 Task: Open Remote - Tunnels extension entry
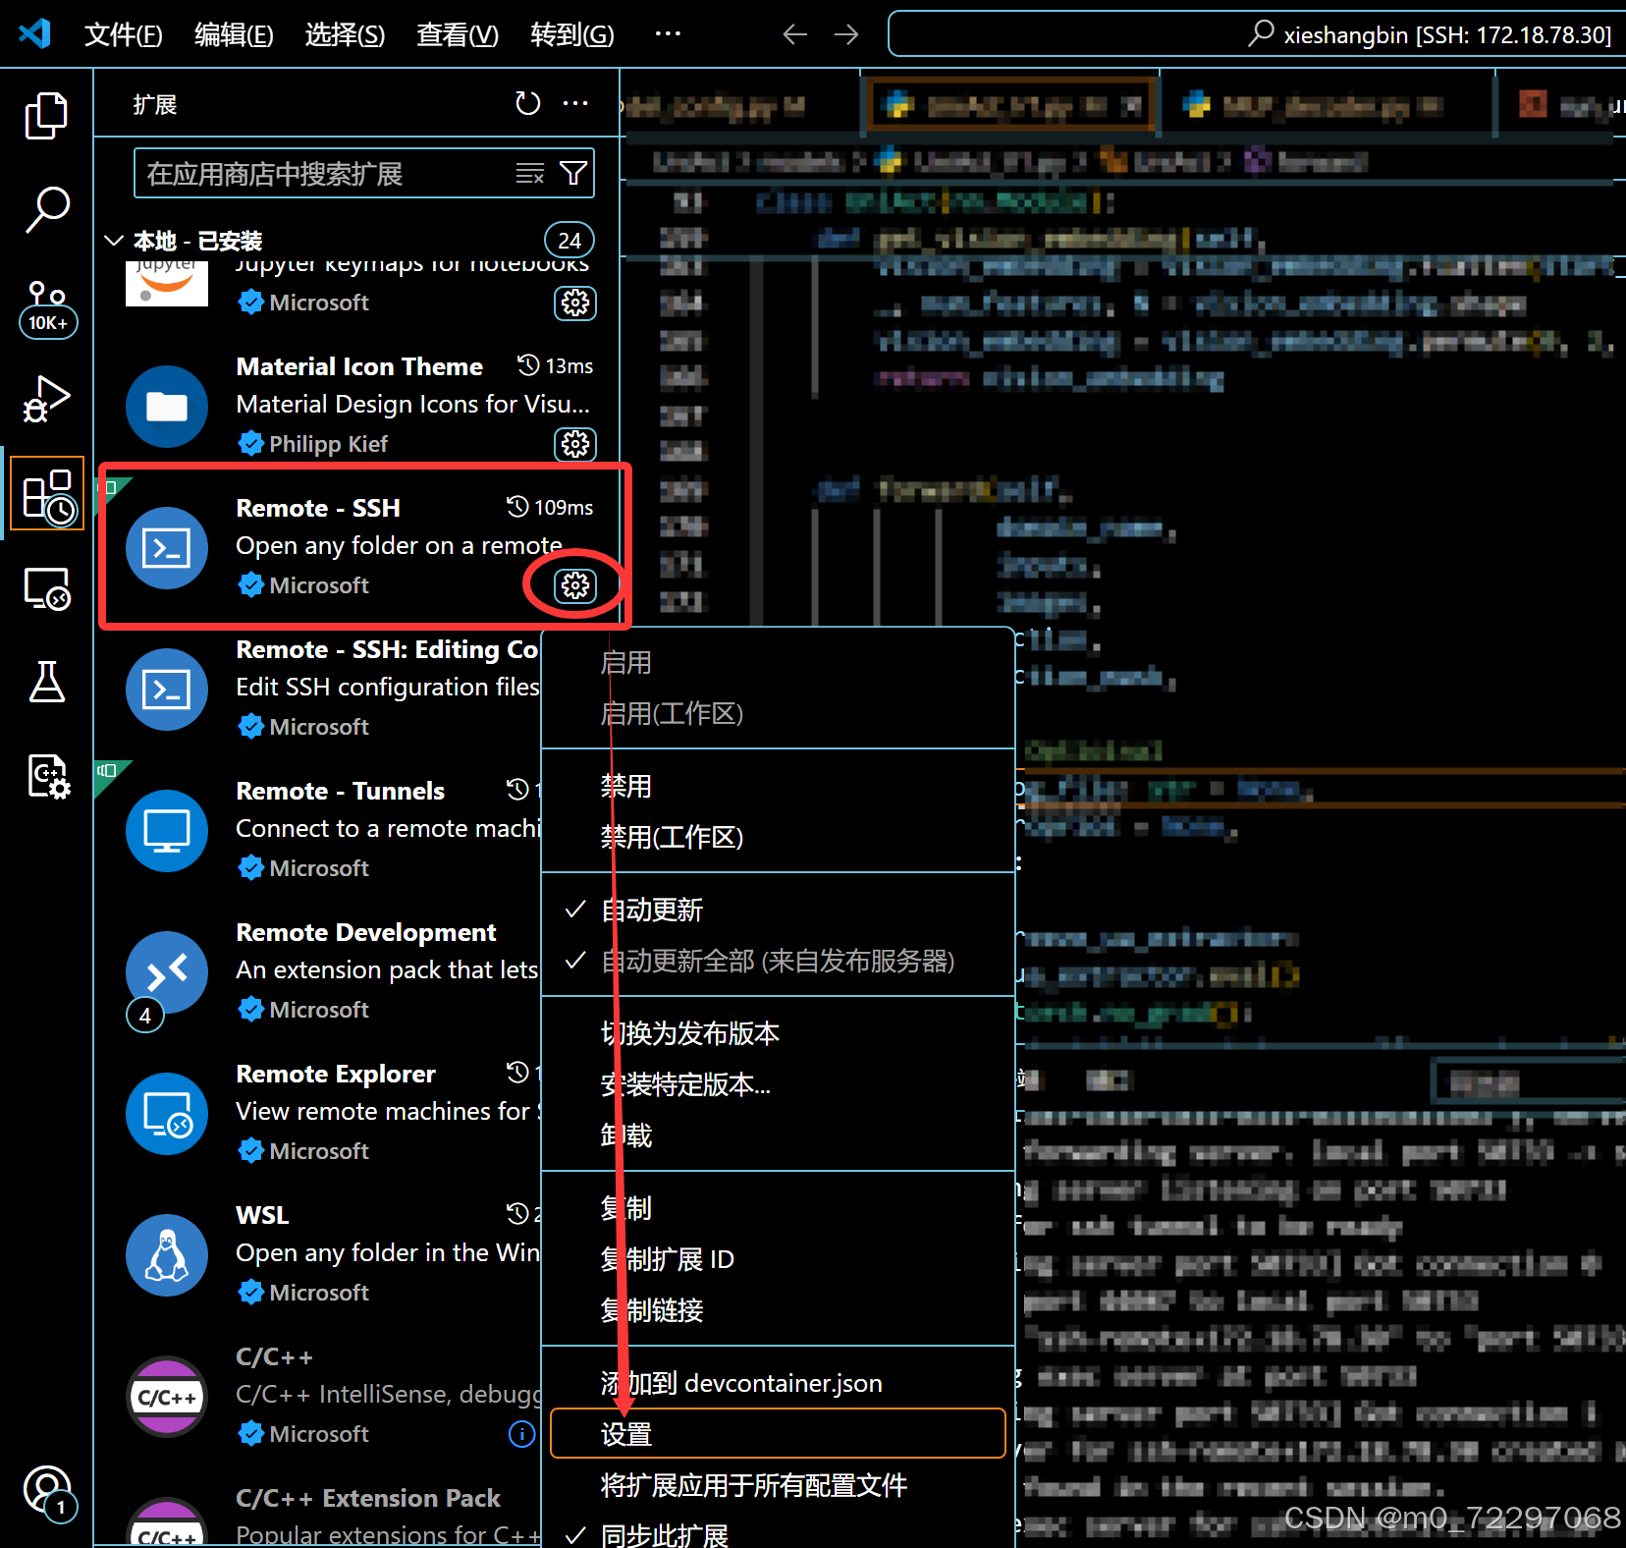coord(319,831)
